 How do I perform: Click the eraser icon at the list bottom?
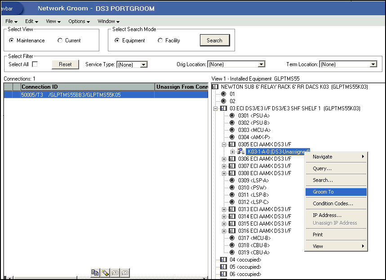click(105, 272)
